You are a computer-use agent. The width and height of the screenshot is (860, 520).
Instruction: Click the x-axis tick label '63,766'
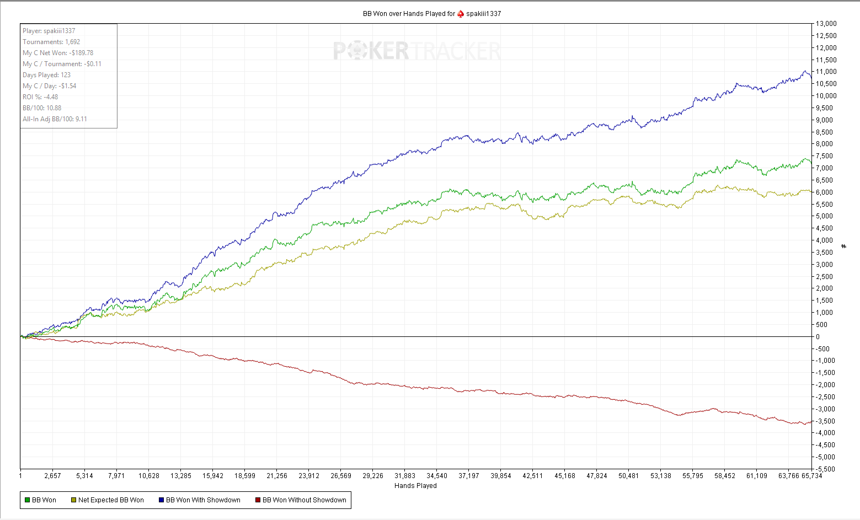(789, 476)
